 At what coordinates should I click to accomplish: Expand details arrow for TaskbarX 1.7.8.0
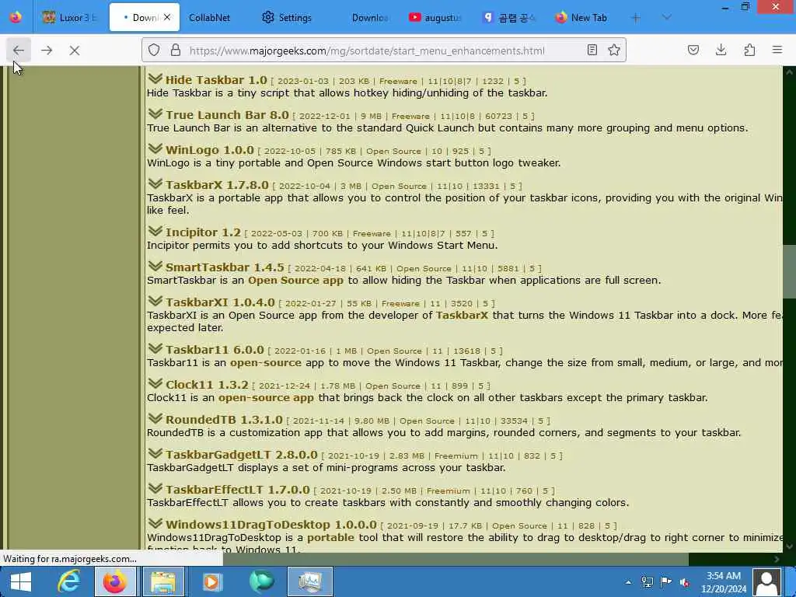click(x=155, y=183)
